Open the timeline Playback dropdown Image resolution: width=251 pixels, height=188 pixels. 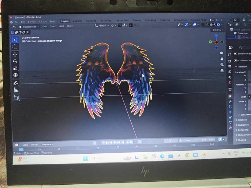pos(47,145)
